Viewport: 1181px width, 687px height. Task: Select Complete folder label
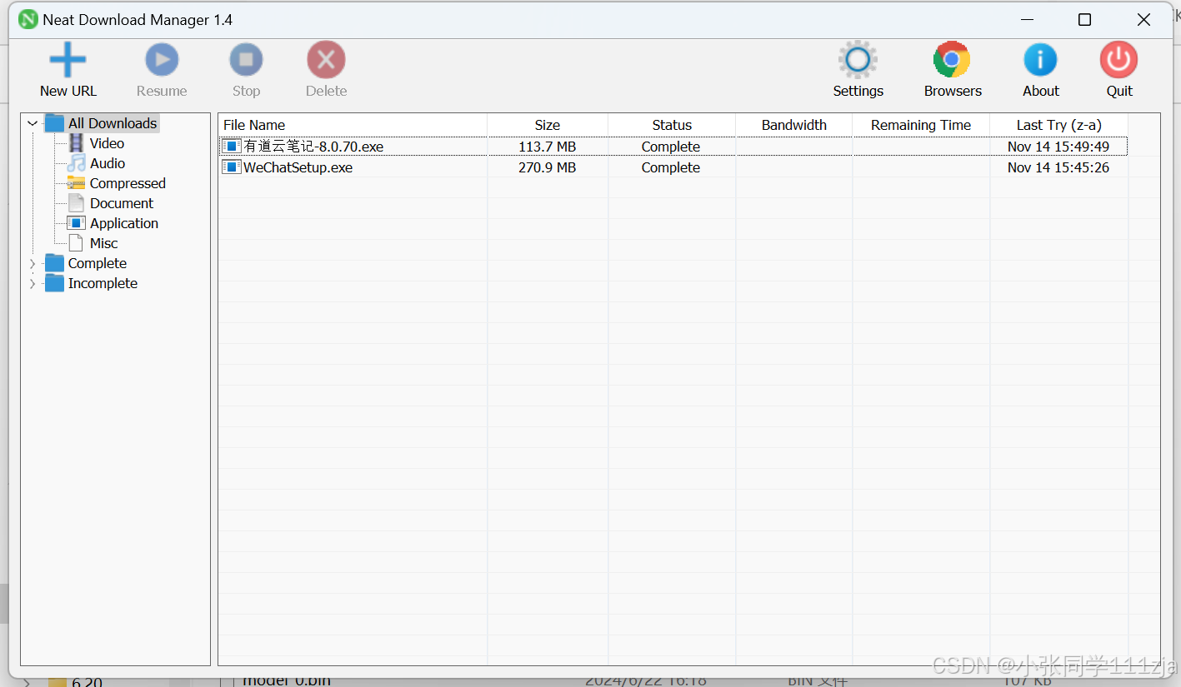[x=98, y=263]
